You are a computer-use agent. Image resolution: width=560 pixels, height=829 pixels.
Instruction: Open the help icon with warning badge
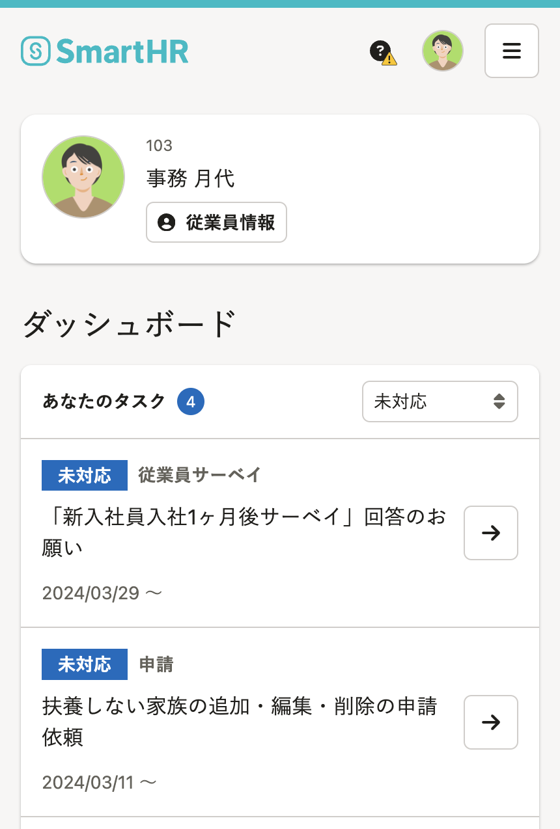(383, 52)
